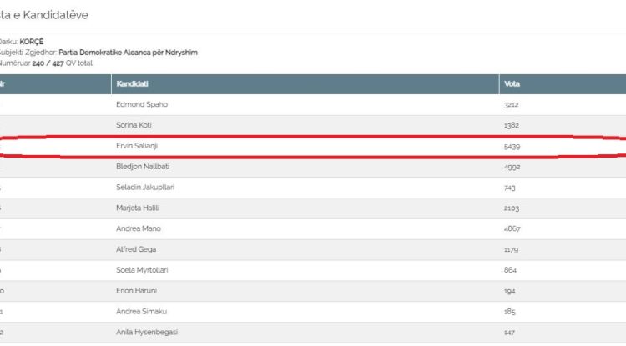
Task: Click the vote count 3212
Action: click(512, 105)
